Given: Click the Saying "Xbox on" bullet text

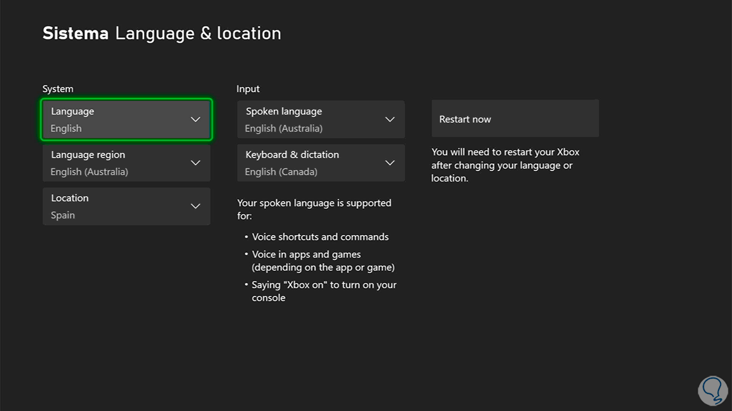Looking at the screenshot, I should point(324,291).
